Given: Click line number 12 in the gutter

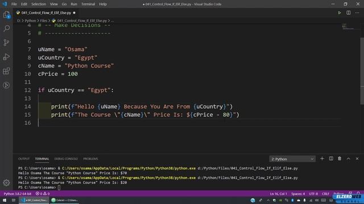Looking at the screenshot, I should pyautogui.click(x=28, y=90).
